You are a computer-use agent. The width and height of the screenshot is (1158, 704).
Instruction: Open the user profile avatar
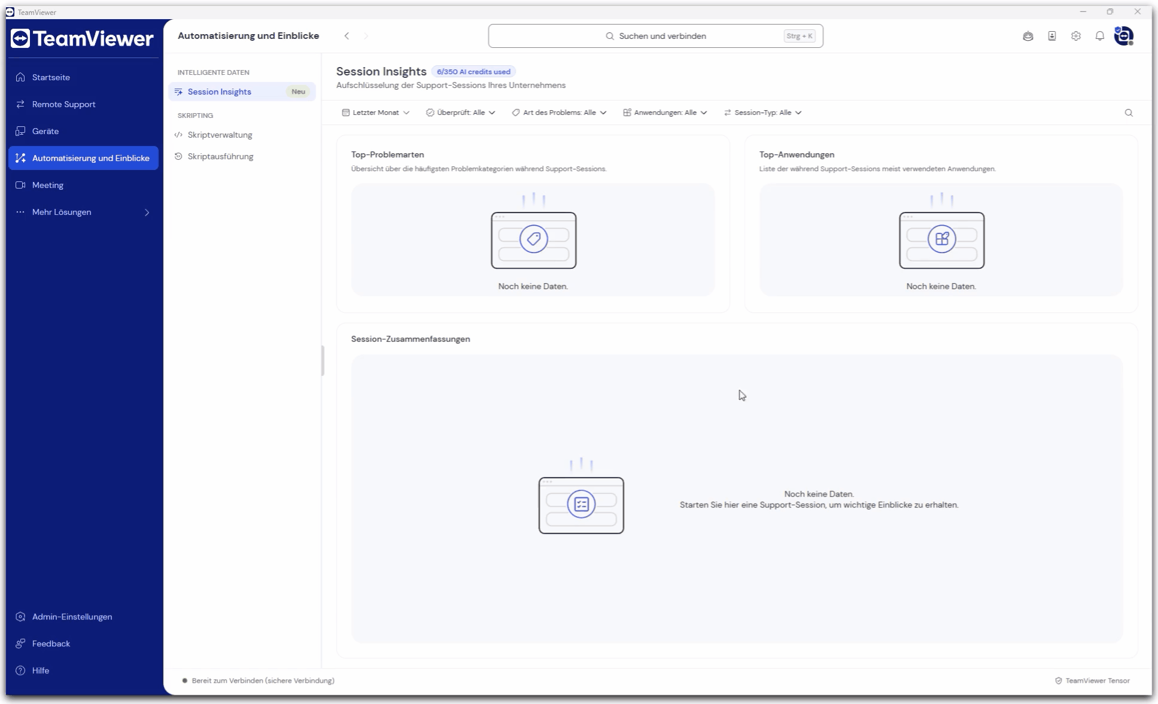click(x=1124, y=36)
